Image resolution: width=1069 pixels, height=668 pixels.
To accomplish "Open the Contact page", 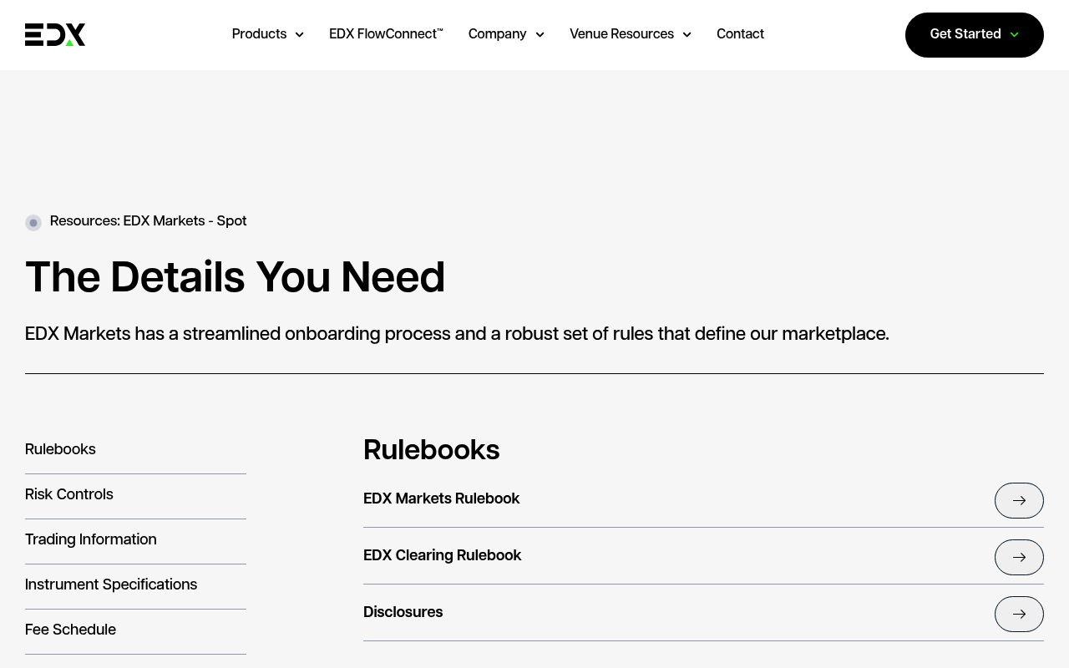I will click(x=740, y=34).
